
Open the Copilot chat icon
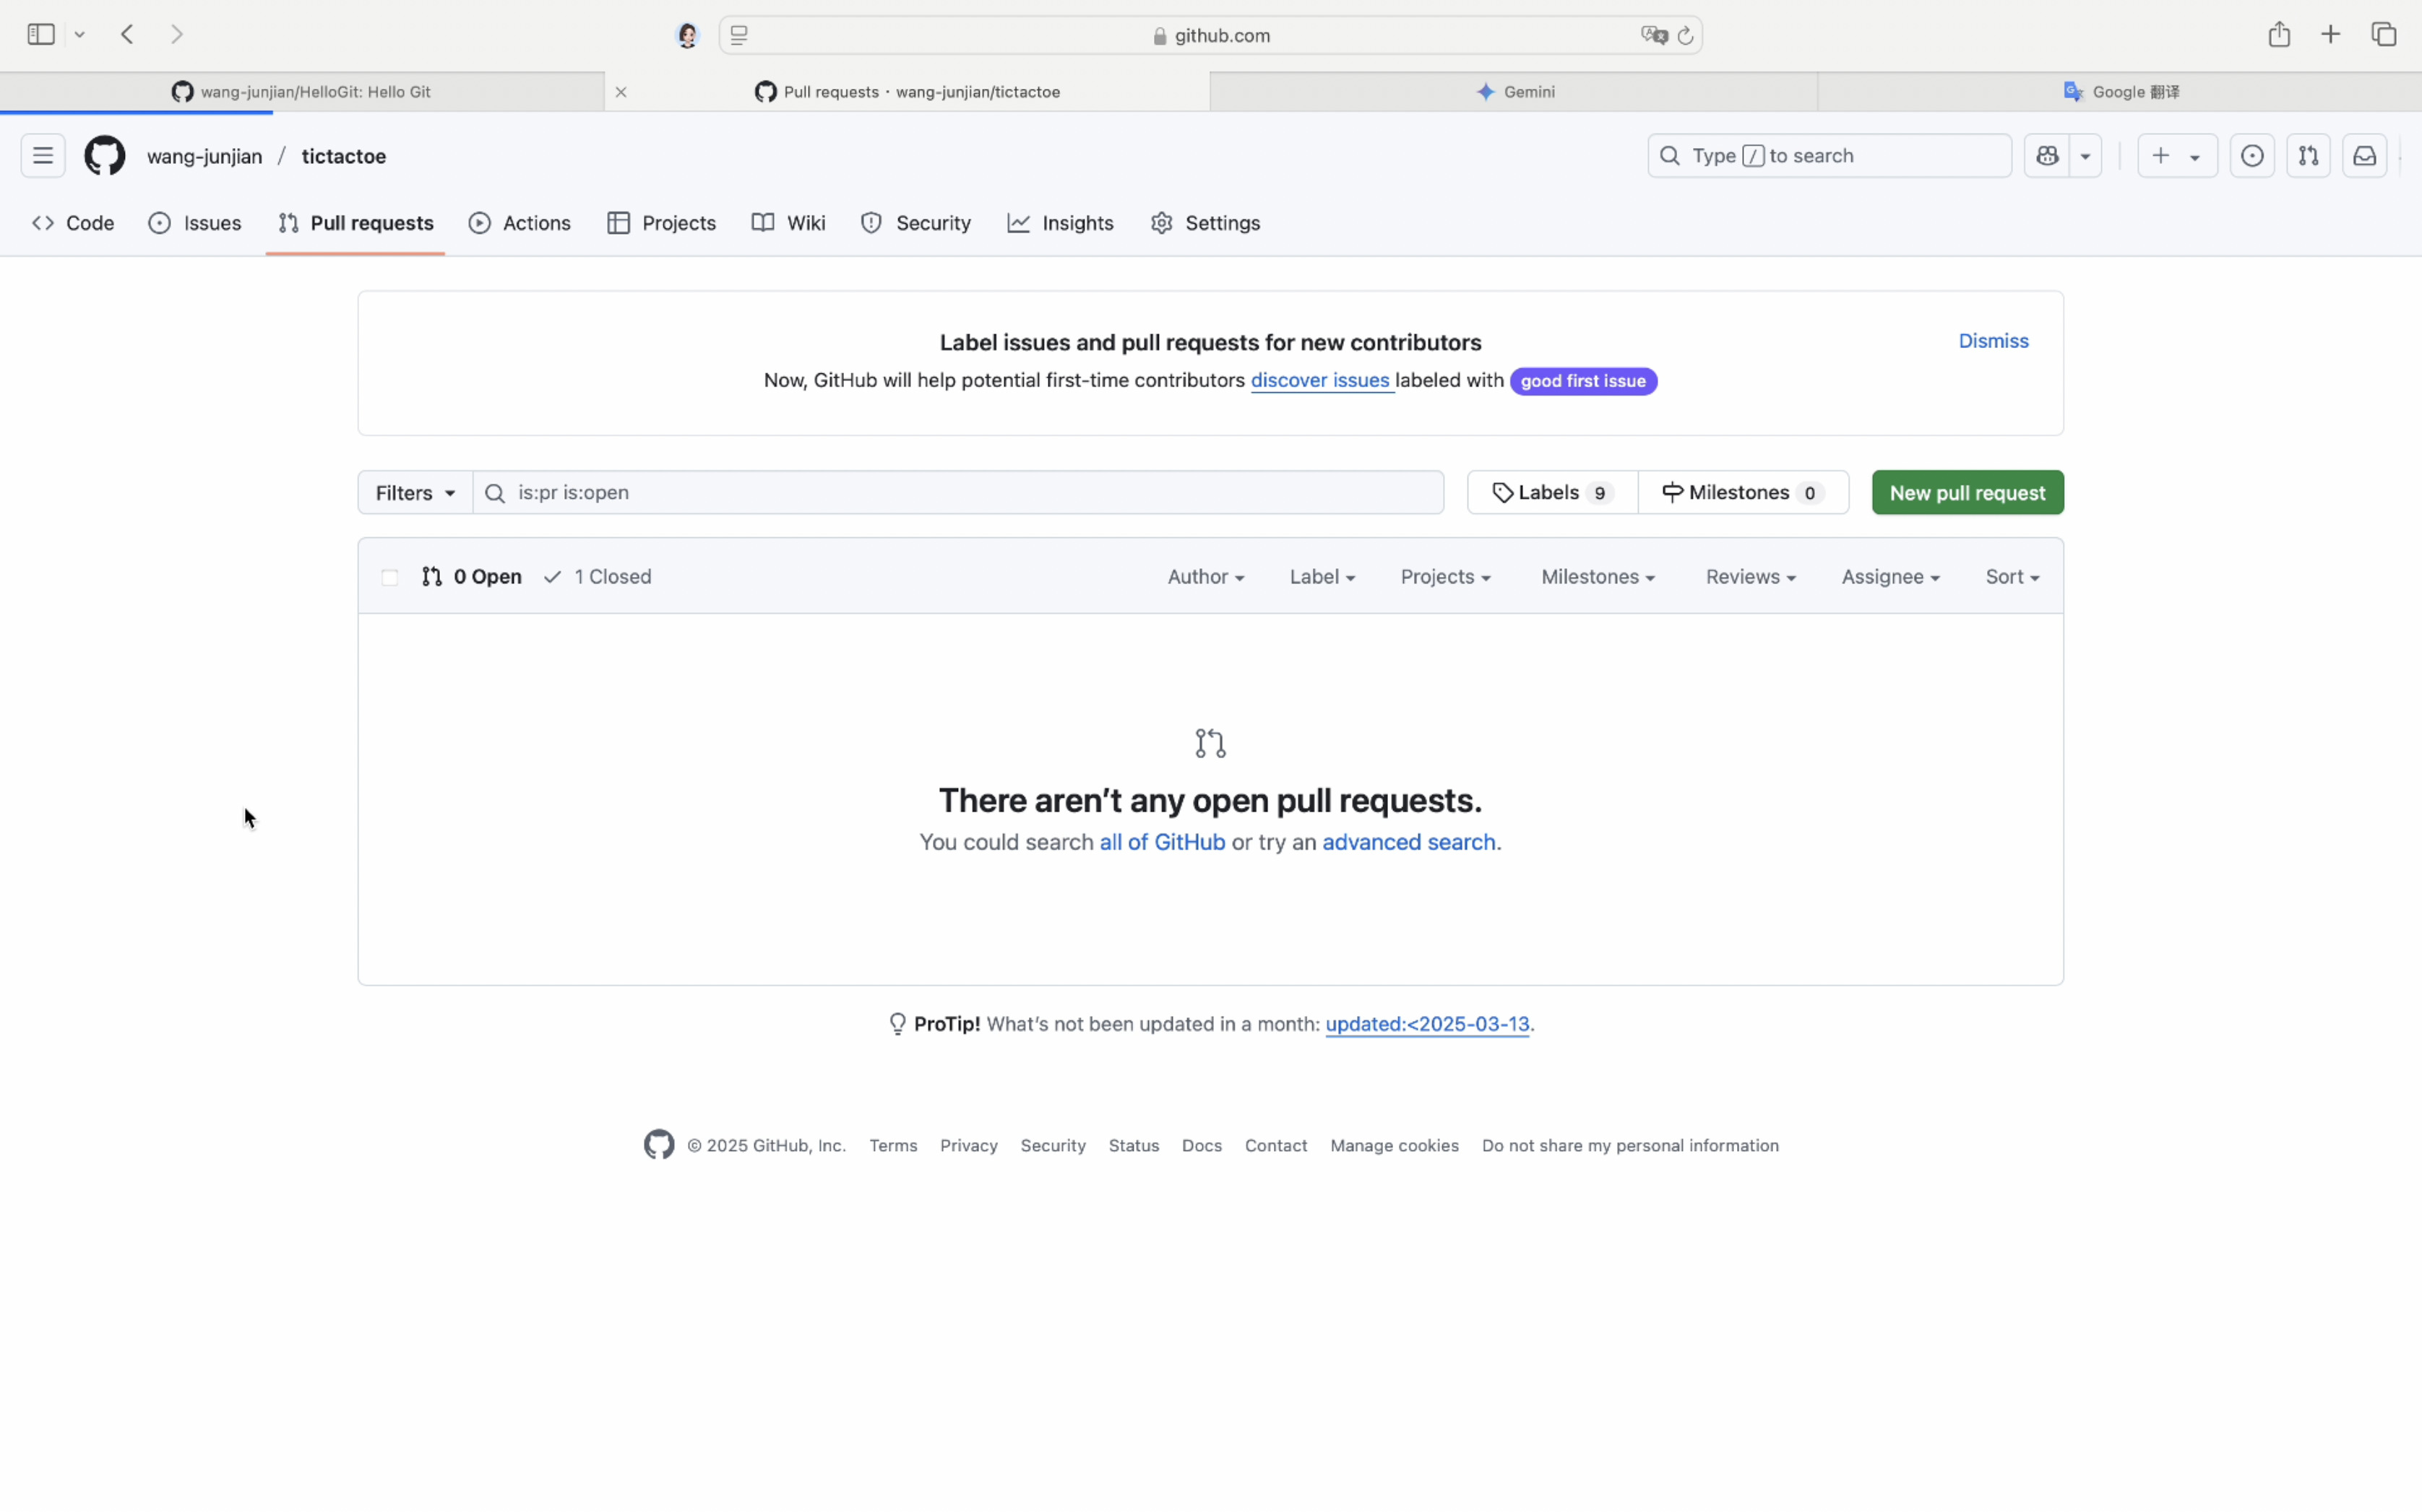(2047, 156)
